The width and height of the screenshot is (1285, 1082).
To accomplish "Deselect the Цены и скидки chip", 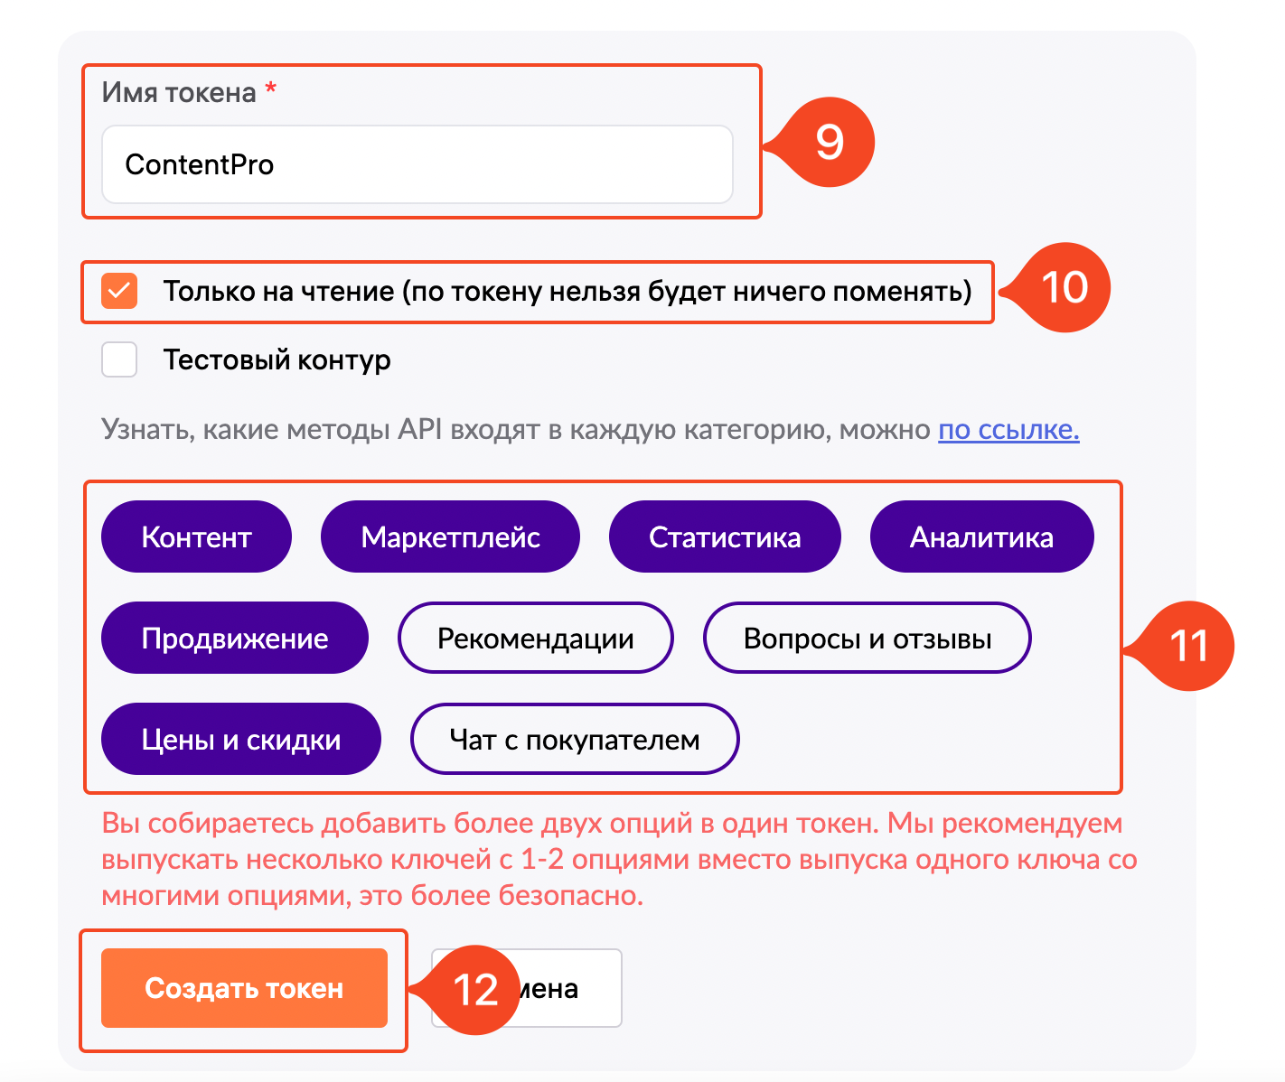I will point(241,739).
